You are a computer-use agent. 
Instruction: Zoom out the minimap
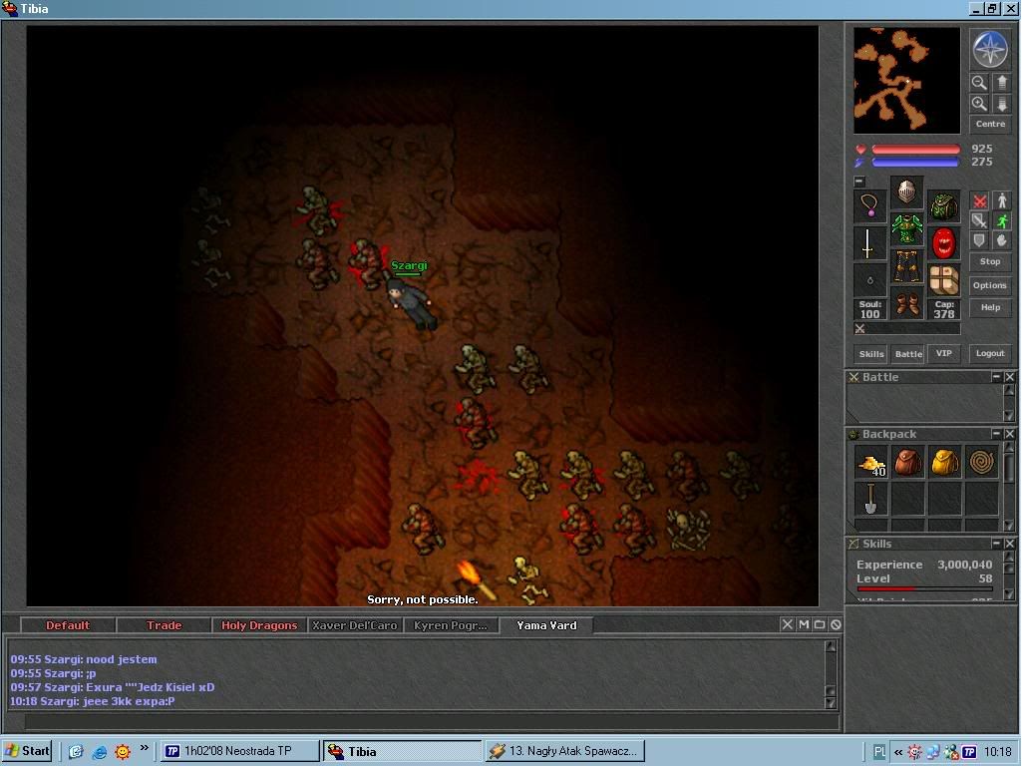979,83
